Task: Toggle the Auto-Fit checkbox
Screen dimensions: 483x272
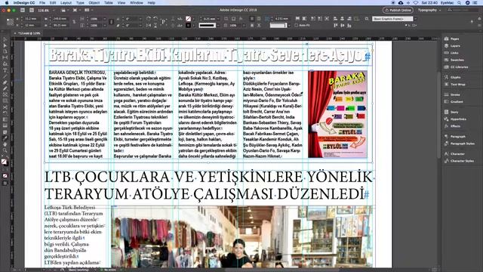Action: [x=296, y=25]
